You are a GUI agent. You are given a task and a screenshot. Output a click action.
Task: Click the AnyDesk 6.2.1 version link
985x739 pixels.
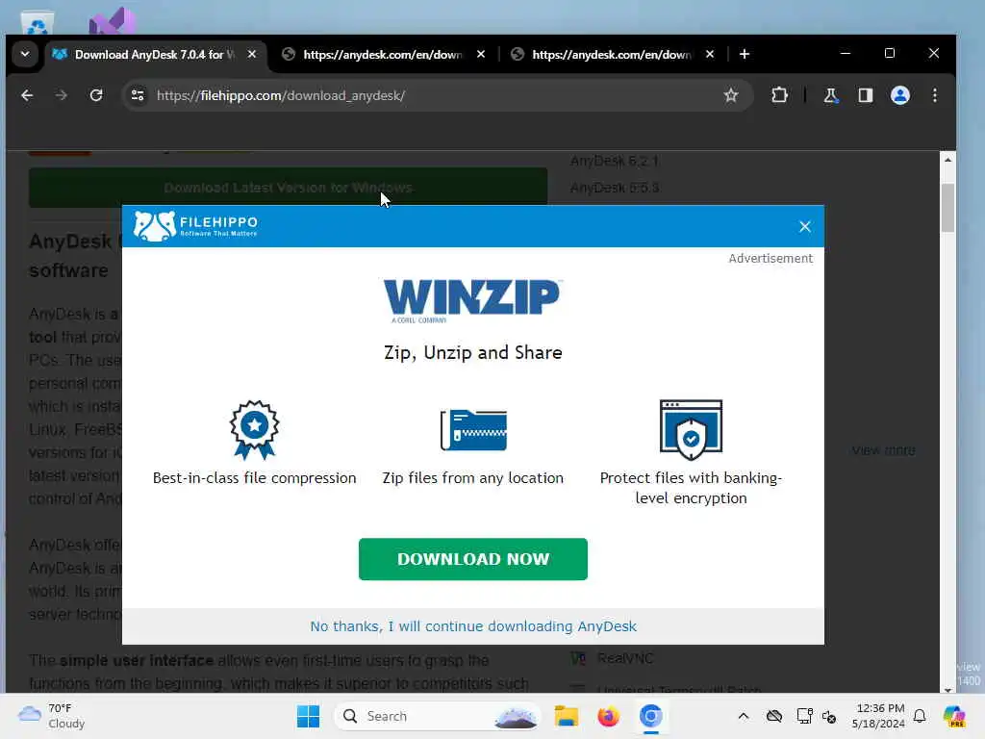(x=615, y=161)
